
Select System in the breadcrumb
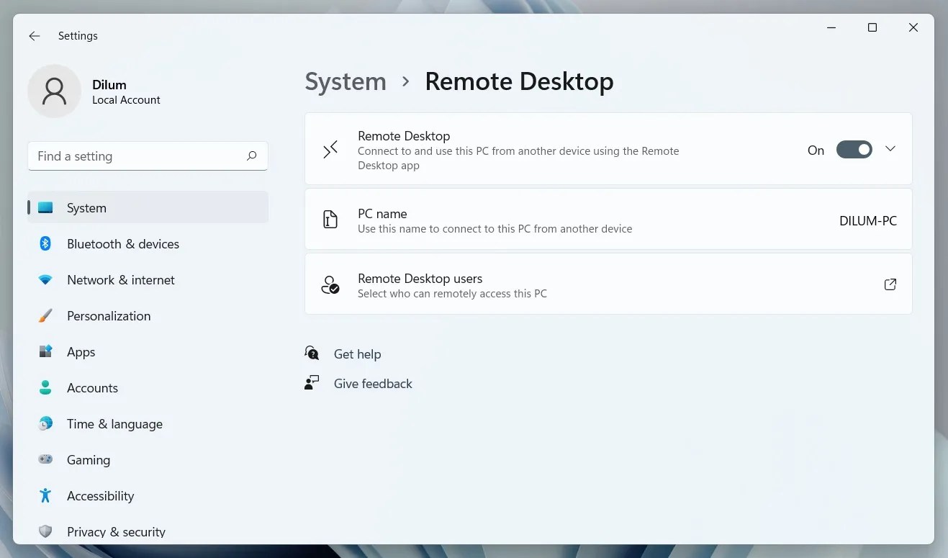pyautogui.click(x=345, y=81)
